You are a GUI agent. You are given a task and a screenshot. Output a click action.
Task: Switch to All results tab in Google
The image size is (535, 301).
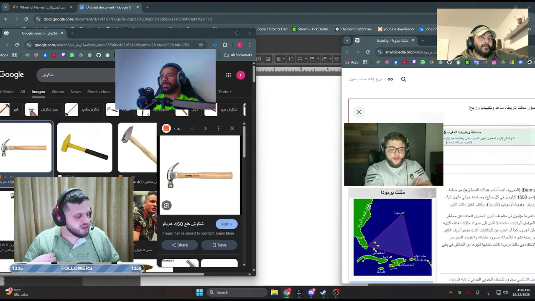(23, 92)
